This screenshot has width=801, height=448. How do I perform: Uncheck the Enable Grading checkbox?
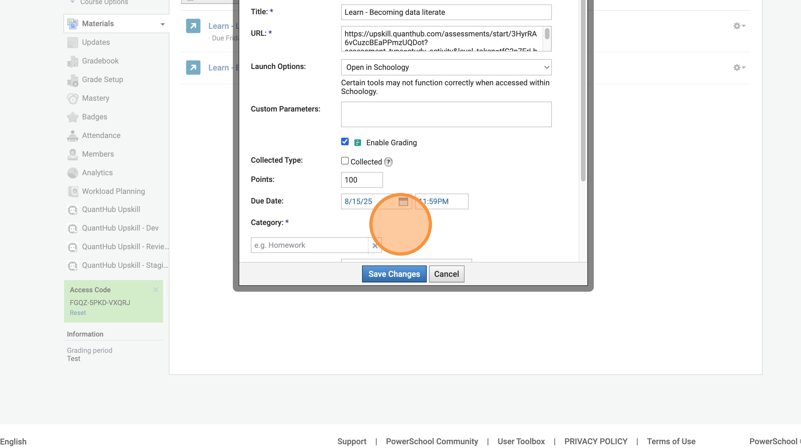tap(345, 142)
